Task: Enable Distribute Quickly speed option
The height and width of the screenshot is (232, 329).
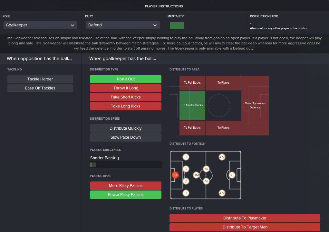Action: (126, 128)
